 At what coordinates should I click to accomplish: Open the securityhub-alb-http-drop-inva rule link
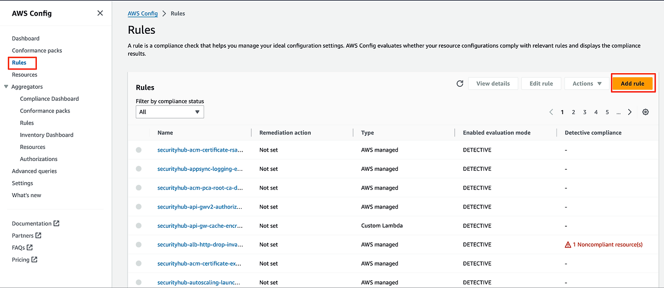(200, 245)
